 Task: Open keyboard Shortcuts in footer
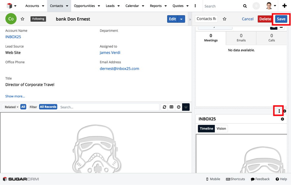coord(235,179)
